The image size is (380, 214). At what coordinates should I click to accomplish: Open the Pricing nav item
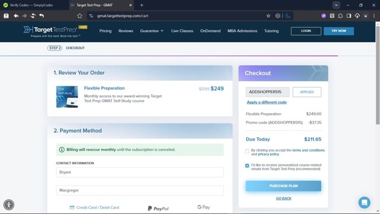tap(105, 31)
